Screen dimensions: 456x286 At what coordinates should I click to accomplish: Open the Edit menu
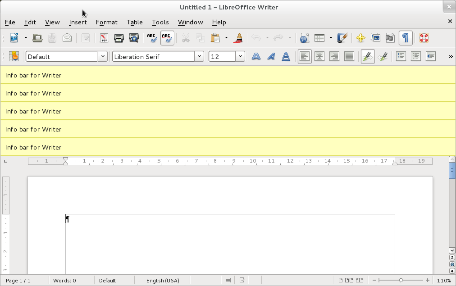tap(30, 22)
